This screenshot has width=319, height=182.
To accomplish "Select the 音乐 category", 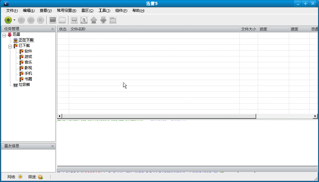I will pos(28,62).
